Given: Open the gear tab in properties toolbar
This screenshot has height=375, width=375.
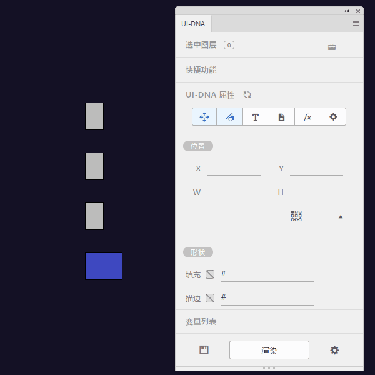Looking at the screenshot, I should [333, 117].
